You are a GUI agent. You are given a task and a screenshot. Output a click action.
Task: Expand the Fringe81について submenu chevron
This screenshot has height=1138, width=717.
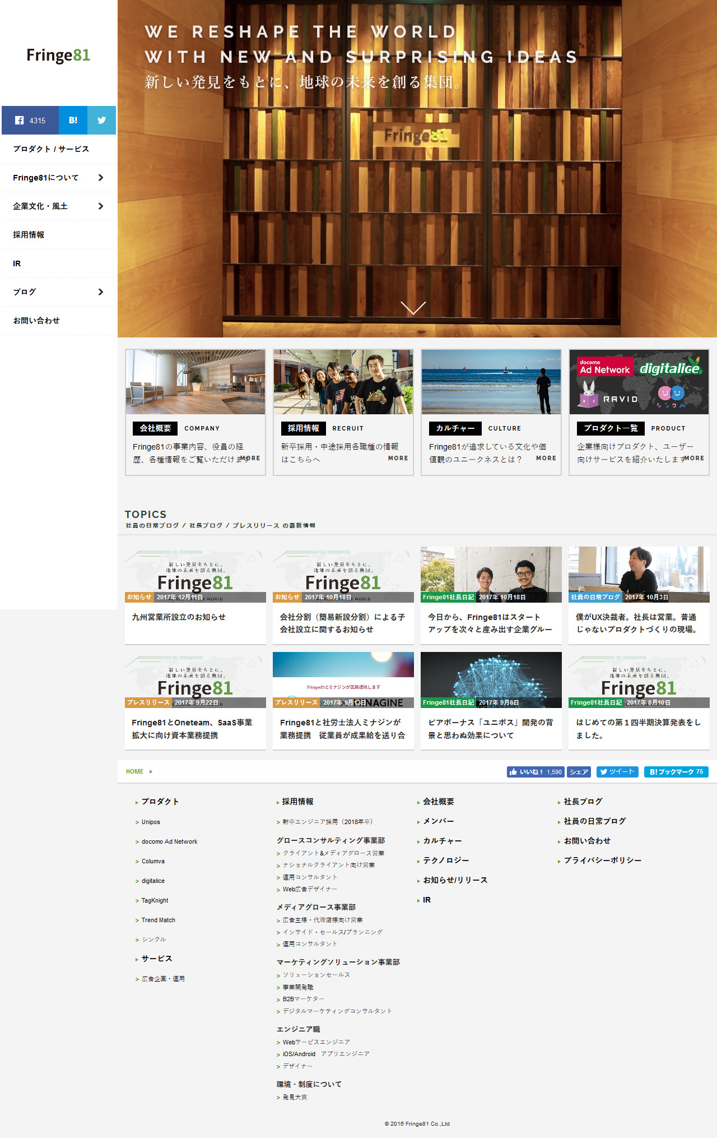(x=101, y=178)
